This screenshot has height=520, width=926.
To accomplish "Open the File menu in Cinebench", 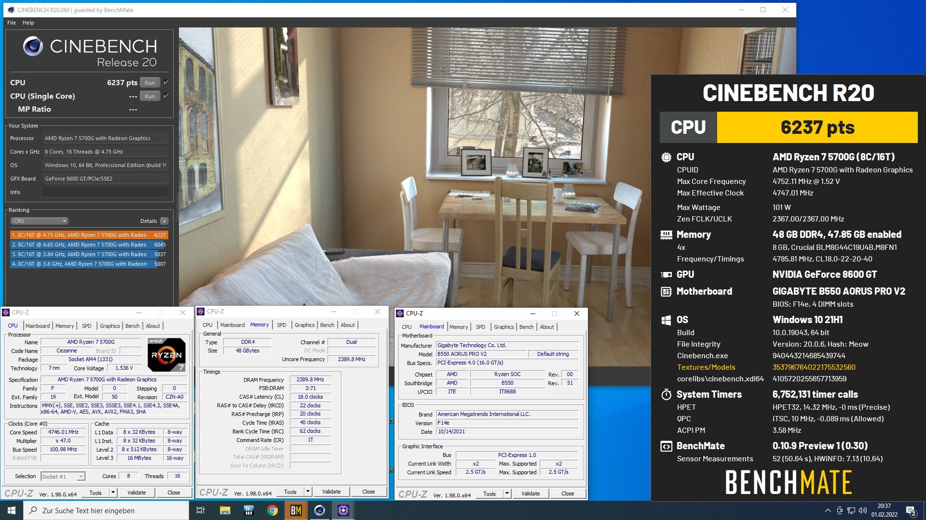I will click(12, 23).
